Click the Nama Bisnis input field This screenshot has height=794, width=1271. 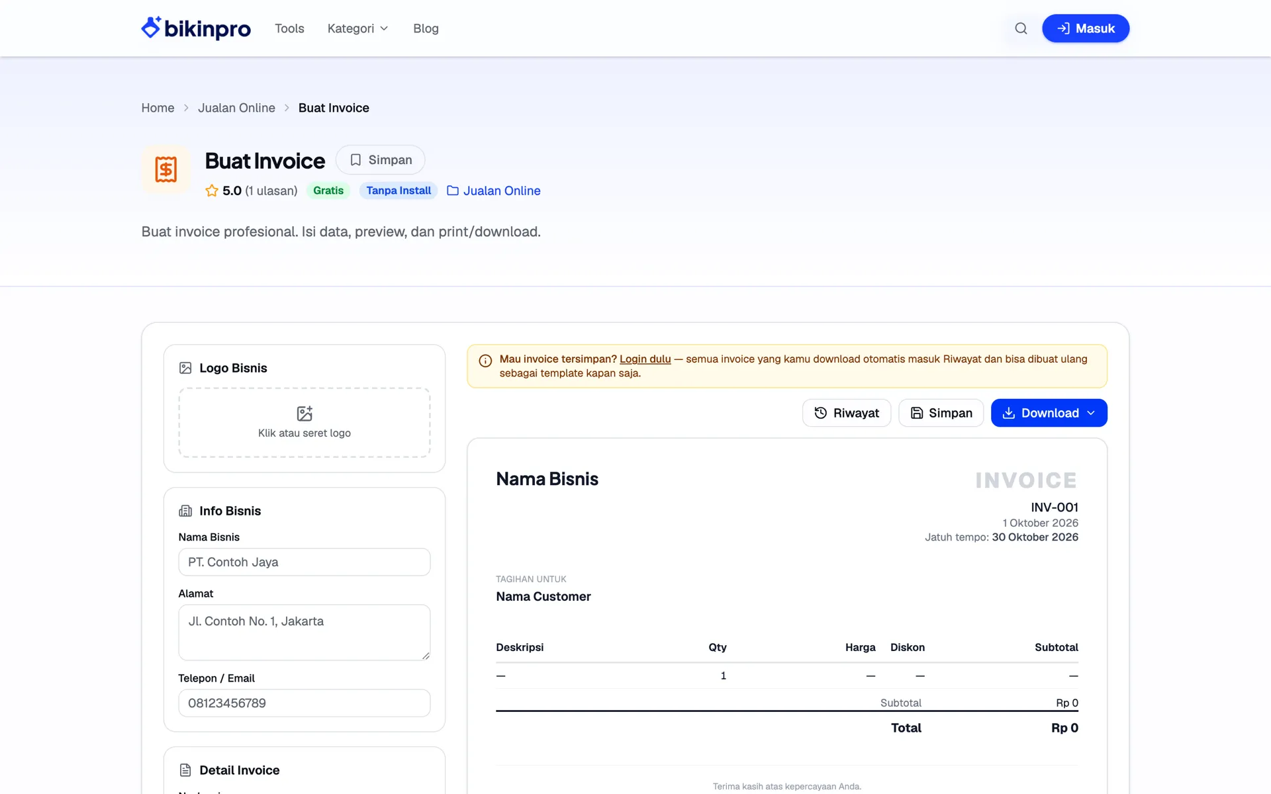pyautogui.click(x=305, y=562)
